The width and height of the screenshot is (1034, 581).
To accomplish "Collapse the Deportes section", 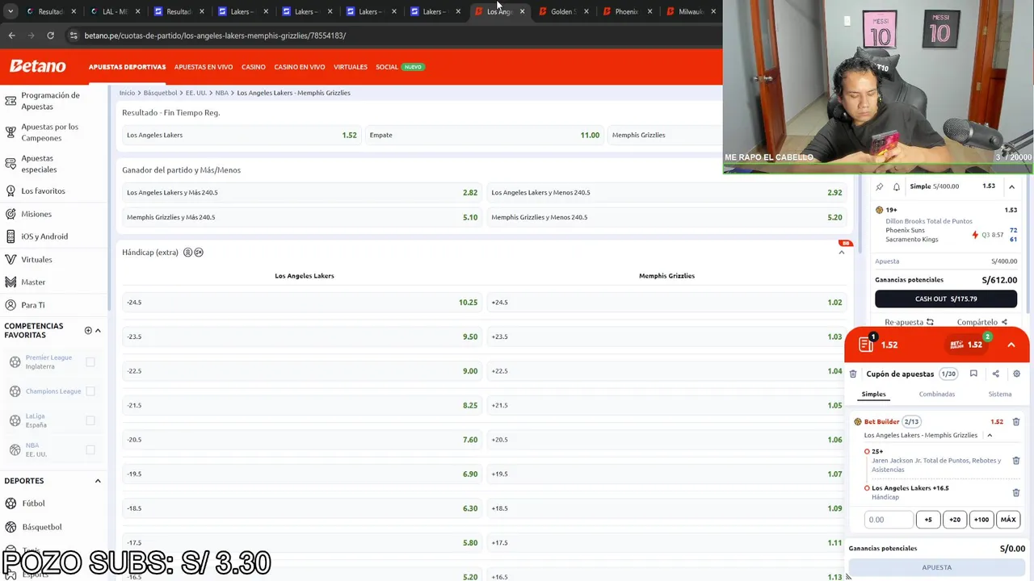I will 98,481.
